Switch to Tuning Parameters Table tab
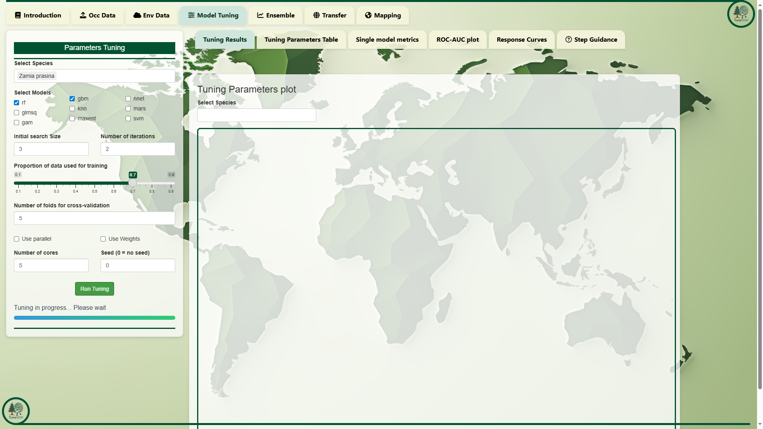This screenshot has height=429, width=763. [301, 40]
